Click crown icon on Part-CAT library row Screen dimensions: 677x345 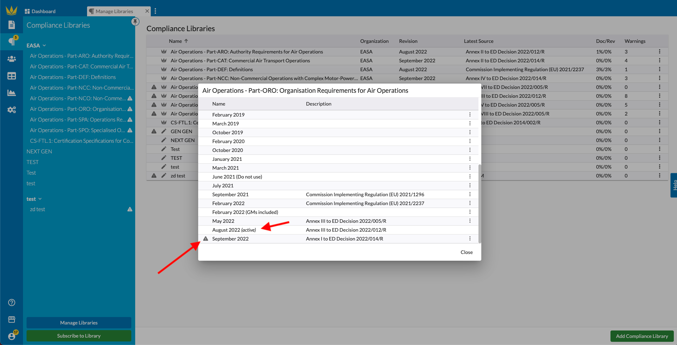163,60
